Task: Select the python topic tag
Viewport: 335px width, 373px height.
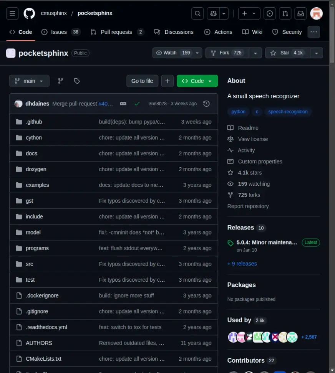Action: point(238,112)
